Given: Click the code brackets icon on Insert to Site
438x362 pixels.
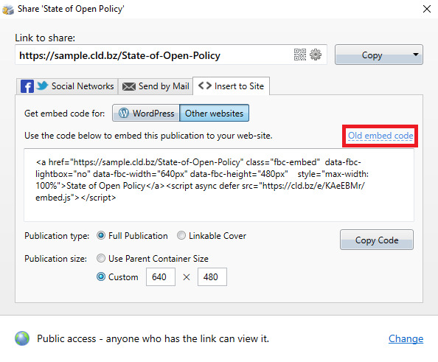Looking at the screenshot, I should (x=205, y=86).
